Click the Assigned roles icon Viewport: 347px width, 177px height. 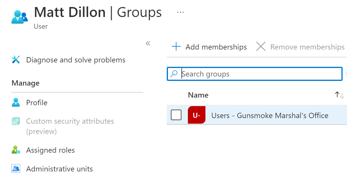coord(16,150)
